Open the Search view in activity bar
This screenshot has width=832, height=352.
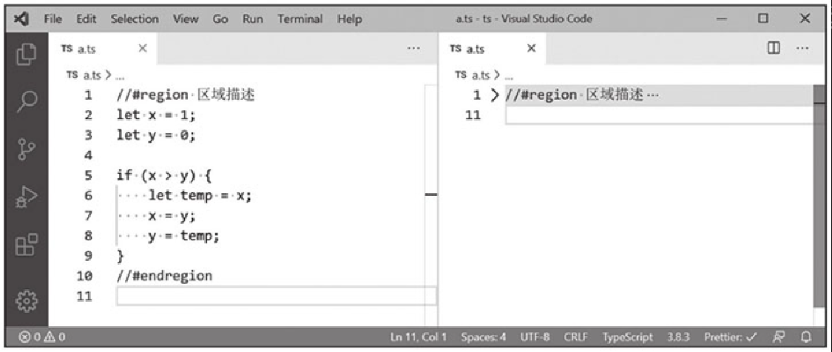point(27,101)
